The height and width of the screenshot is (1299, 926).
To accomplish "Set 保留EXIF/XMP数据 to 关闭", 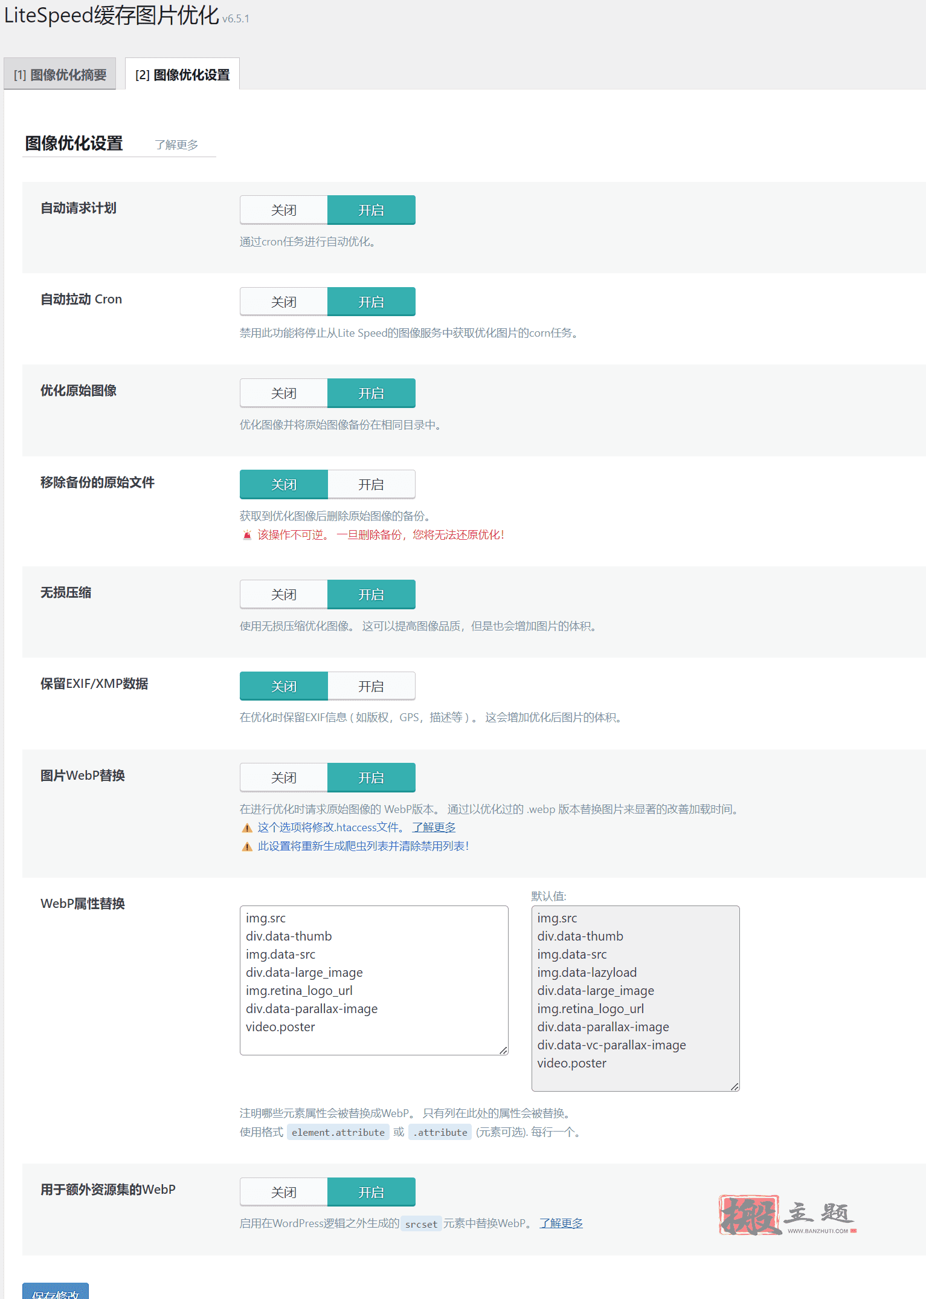I will [284, 686].
